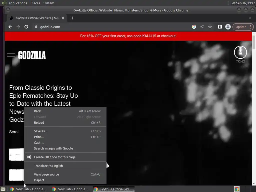Select Cast... in the context menu

[x=65, y=142]
